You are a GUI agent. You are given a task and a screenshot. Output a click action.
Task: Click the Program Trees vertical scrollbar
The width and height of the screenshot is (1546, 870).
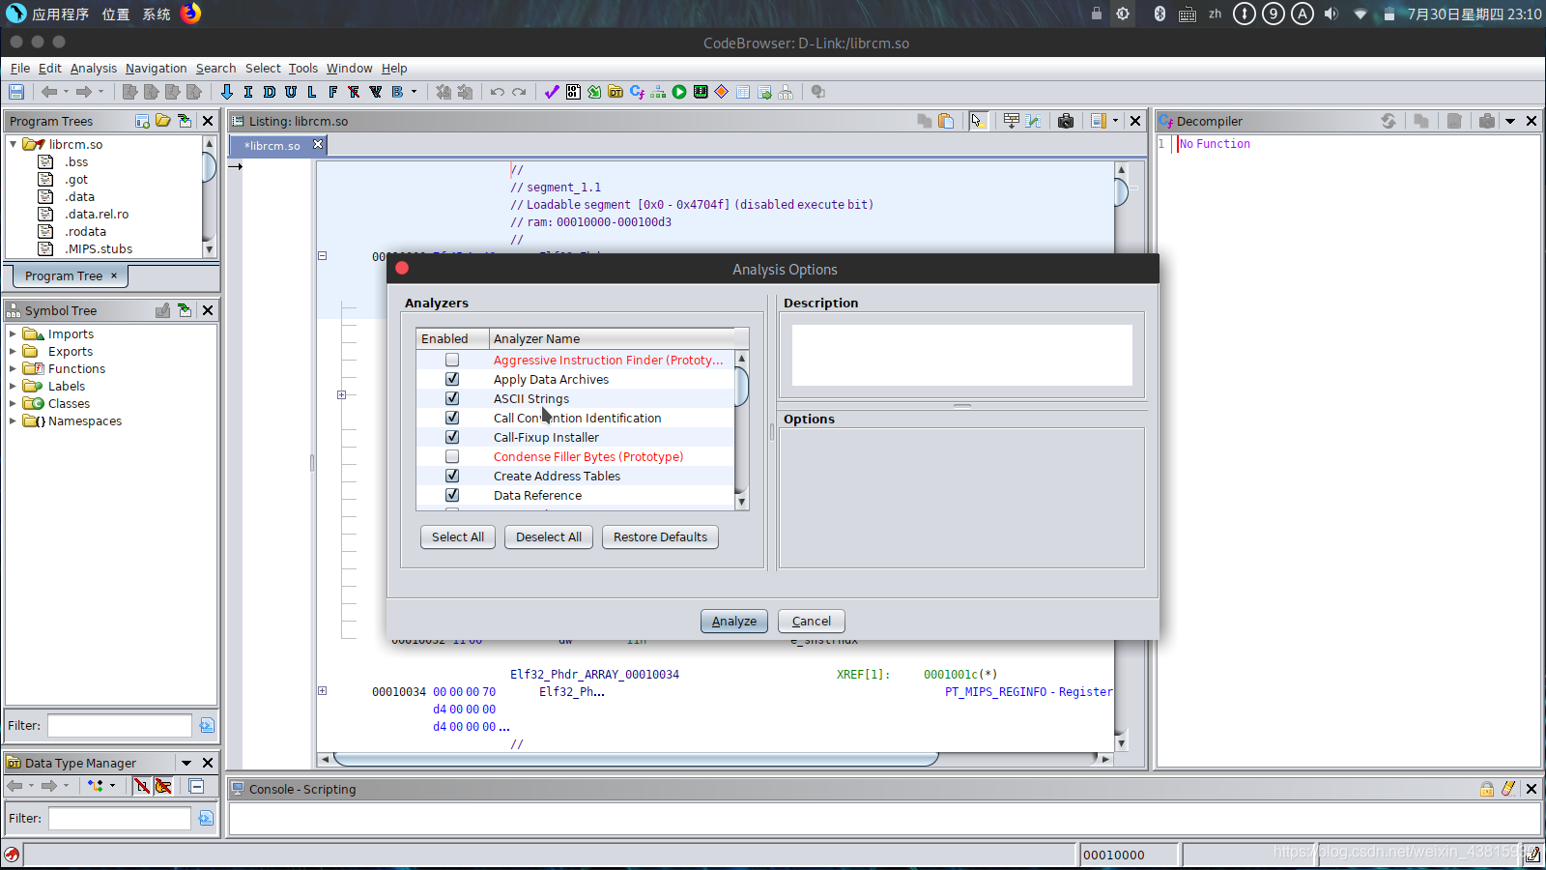coord(209,196)
